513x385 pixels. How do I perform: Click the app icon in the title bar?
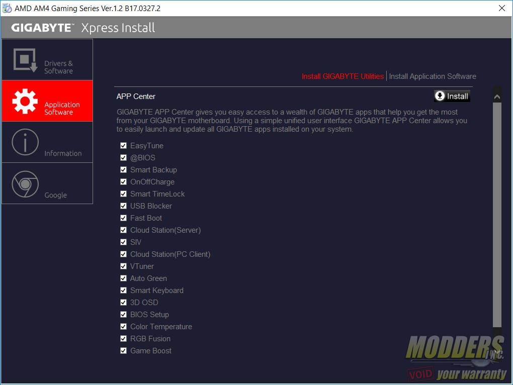pyautogui.click(x=7, y=8)
